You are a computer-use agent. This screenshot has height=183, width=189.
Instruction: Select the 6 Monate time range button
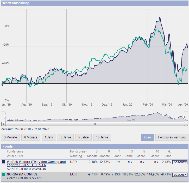tap(31, 137)
